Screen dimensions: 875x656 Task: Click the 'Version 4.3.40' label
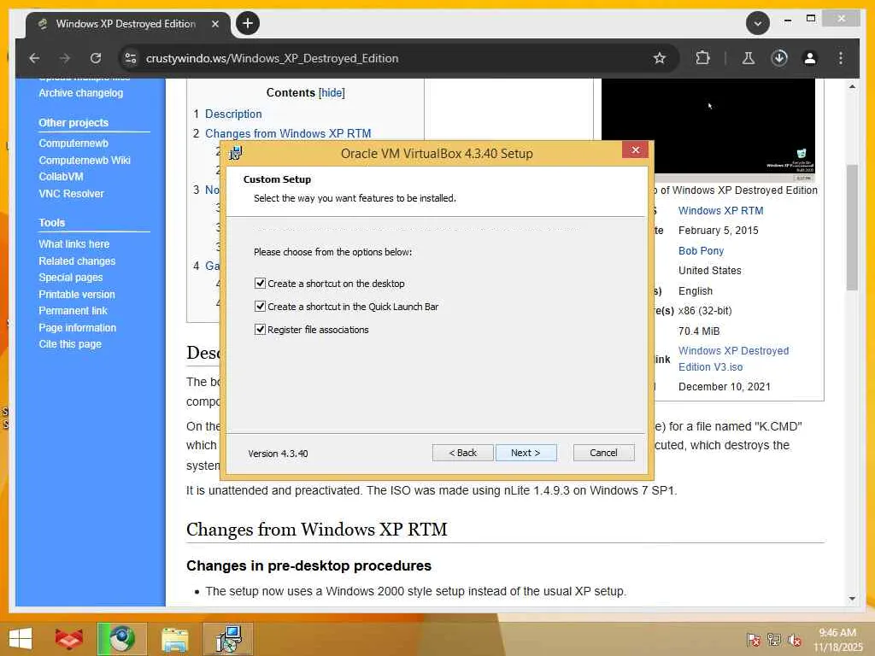point(278,454)
